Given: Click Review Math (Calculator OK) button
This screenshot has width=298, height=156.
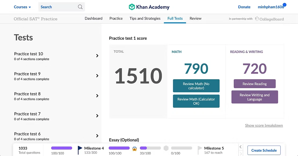Looking at the screenshot, I should [196, 101].
